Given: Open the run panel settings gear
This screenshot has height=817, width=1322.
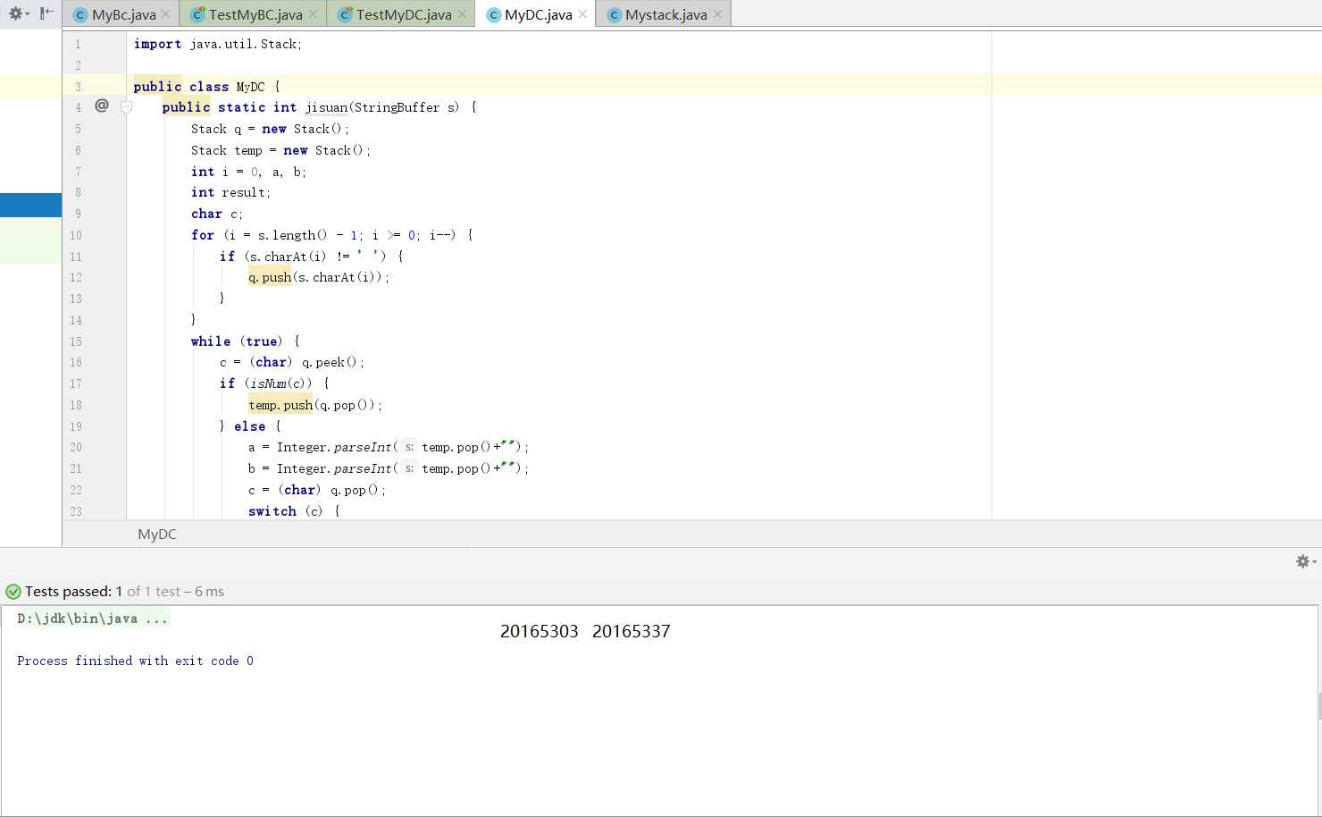Looking at the screenshot, I should (x=1305, y=561).
